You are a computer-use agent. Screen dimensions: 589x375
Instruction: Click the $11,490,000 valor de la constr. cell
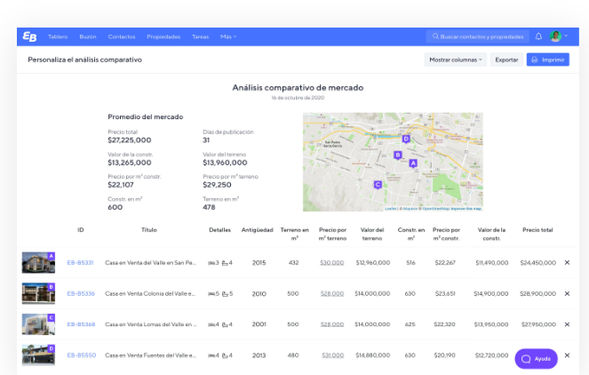[491, 263]
